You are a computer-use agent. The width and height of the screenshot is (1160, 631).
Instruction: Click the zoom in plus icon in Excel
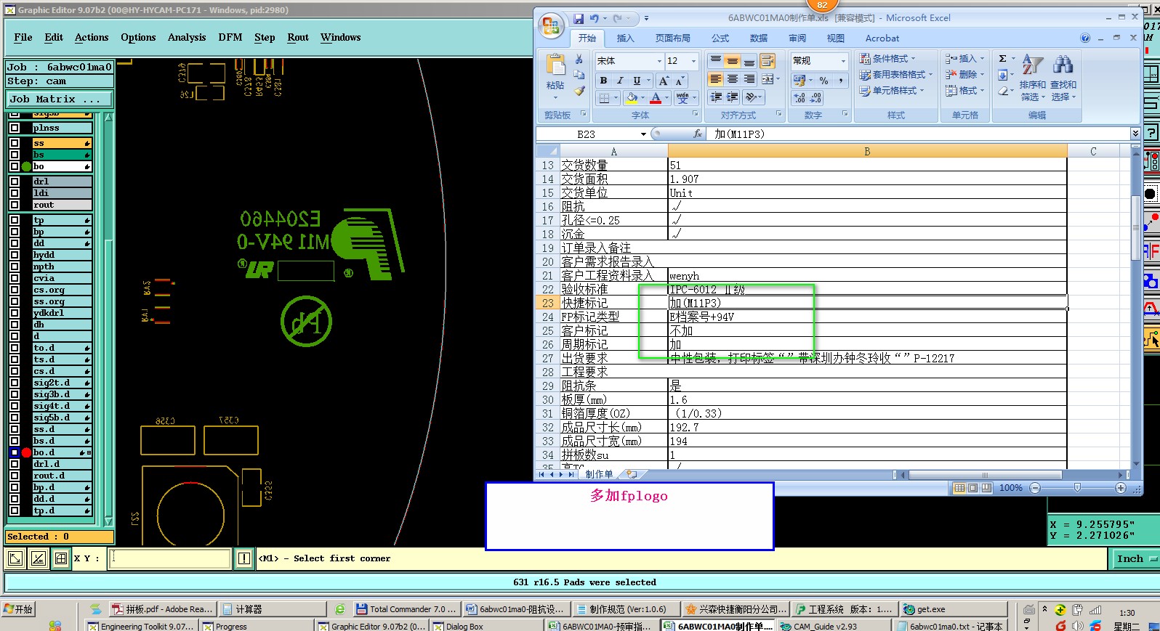tap(1121, 488)
